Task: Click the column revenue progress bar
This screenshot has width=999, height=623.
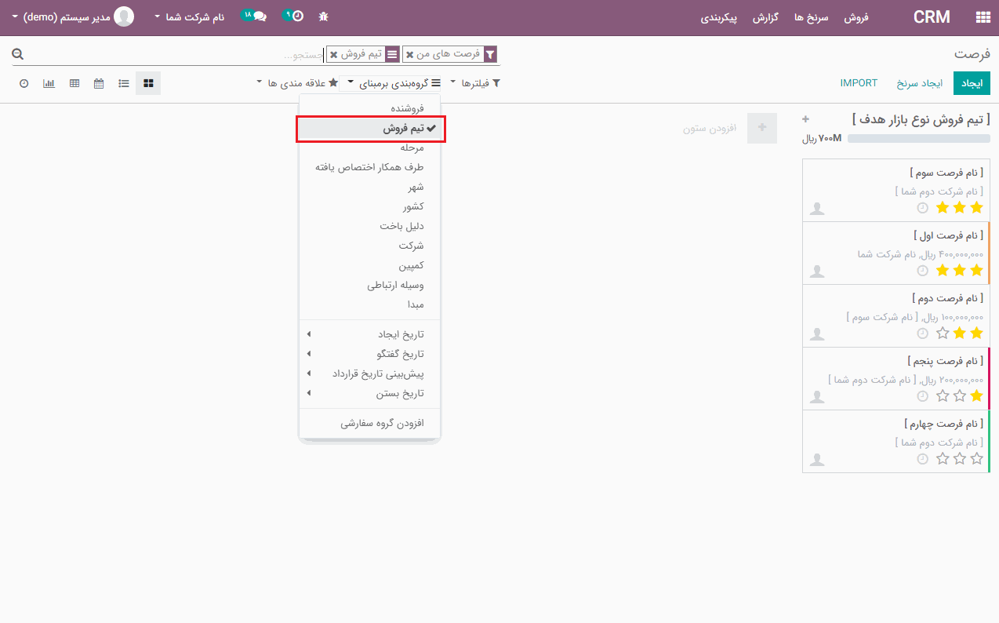Action: point(918,139)
